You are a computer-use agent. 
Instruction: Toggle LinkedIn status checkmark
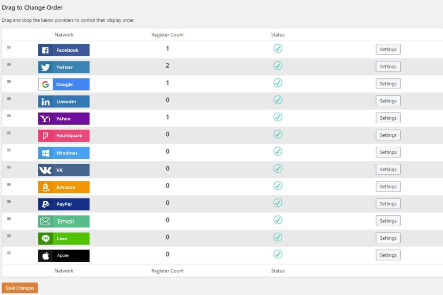pos(278,100)
